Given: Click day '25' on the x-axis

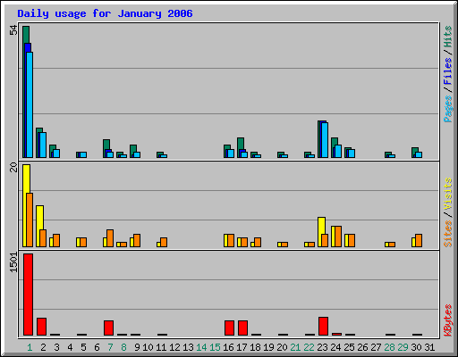Looking at the screenshot, I should (349, 347).
